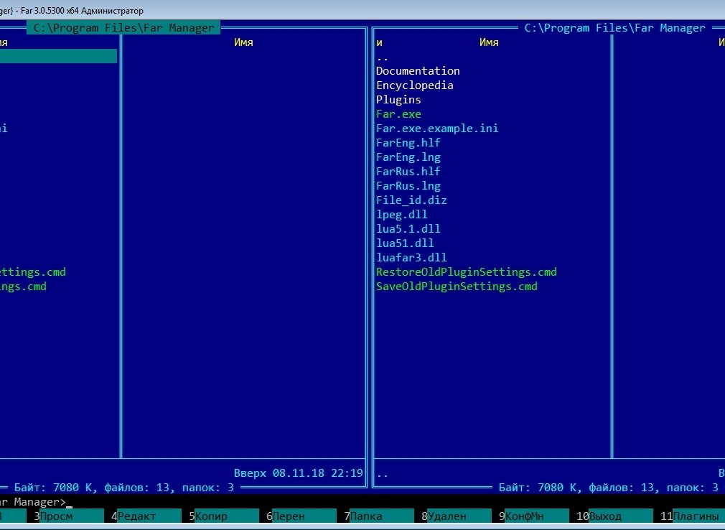This screenshot has width=725, height=530.
Task: Select the luafar3.dll file
Action: coord(411,257)
